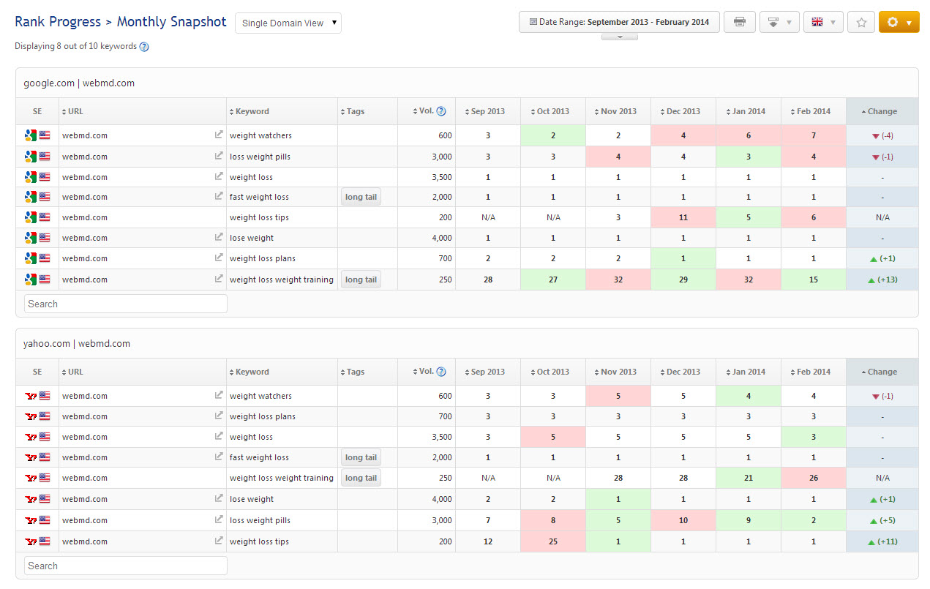Click the print icon button
This screenshot has height=589, width=930.
click(x=739, y=22)
